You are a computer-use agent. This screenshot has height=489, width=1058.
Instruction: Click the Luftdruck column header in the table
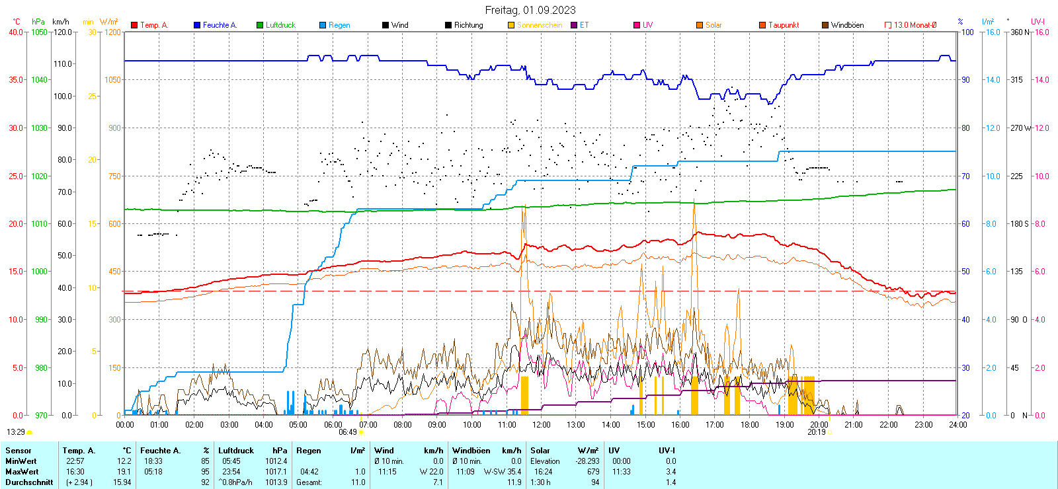click(x=236, y=451)
